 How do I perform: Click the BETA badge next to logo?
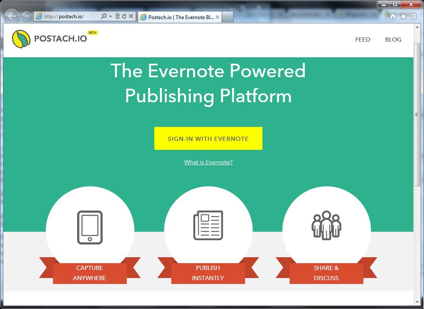pos(92,32)
